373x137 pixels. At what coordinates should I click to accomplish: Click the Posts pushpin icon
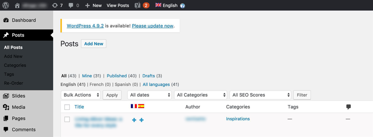(x=6, y=35)
